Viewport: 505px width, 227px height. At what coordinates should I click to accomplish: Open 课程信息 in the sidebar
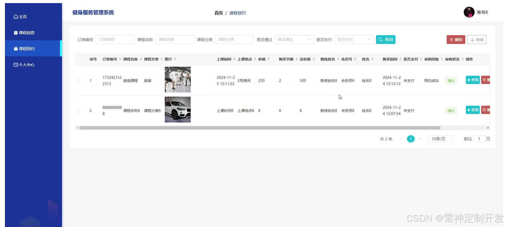click(24, 33)
